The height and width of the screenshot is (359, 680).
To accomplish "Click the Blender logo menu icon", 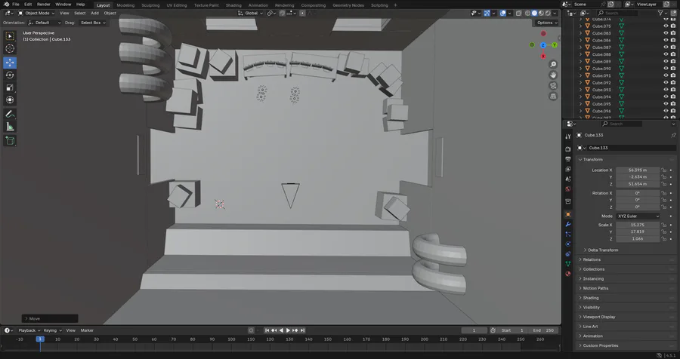I will 6,5.
